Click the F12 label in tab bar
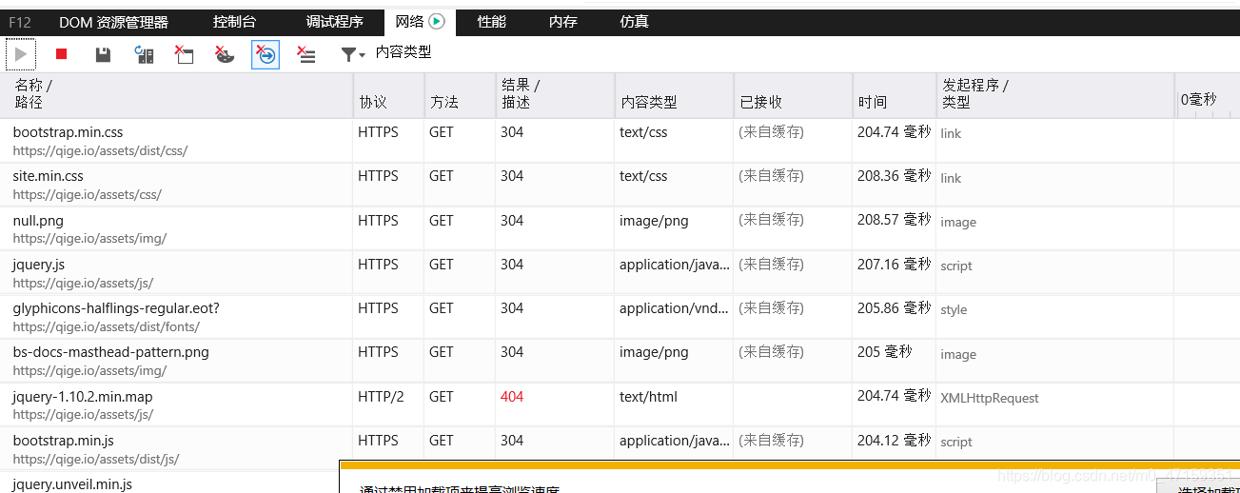This screenshot has height=493, width=1240. (x=20, y=22)
